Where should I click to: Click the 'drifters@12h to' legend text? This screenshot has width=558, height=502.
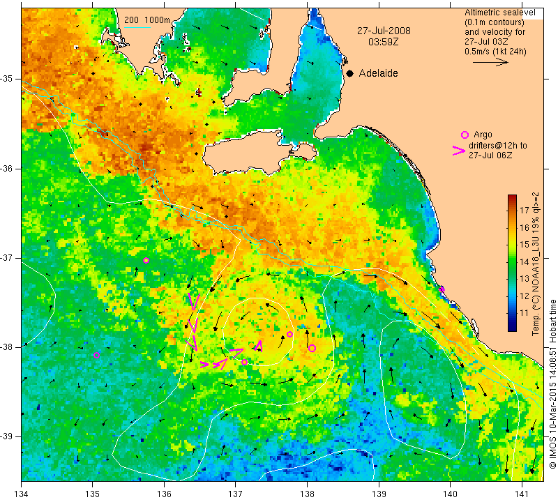[498, 146]
